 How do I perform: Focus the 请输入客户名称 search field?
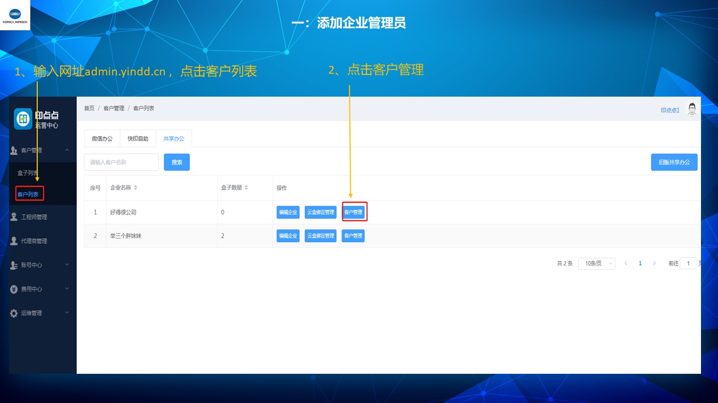[x=121, y=162]
